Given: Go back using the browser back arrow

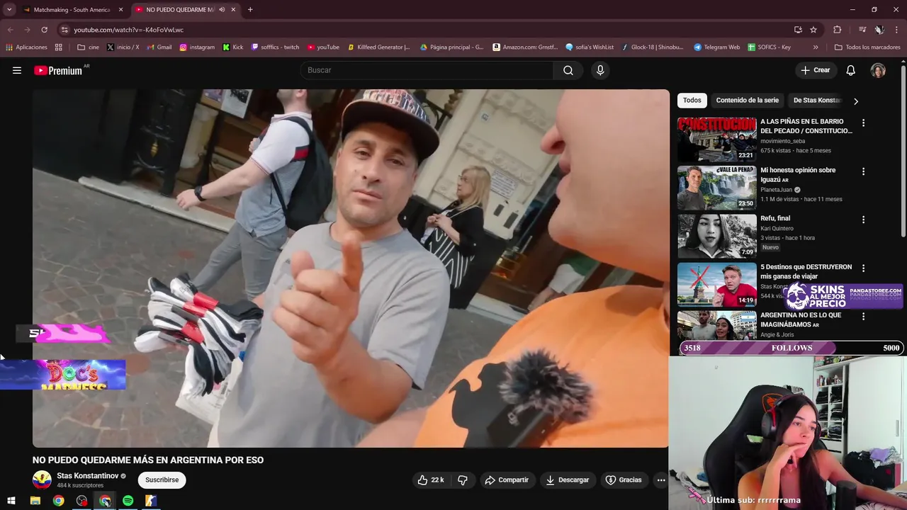Looking at the screenshot, I should [10, 30].
